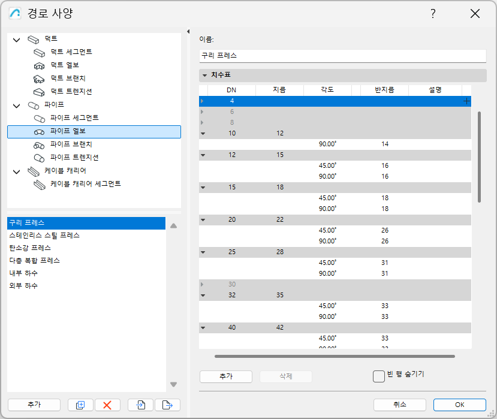Click the OK button
497x419 pixels.
(459, 405)
